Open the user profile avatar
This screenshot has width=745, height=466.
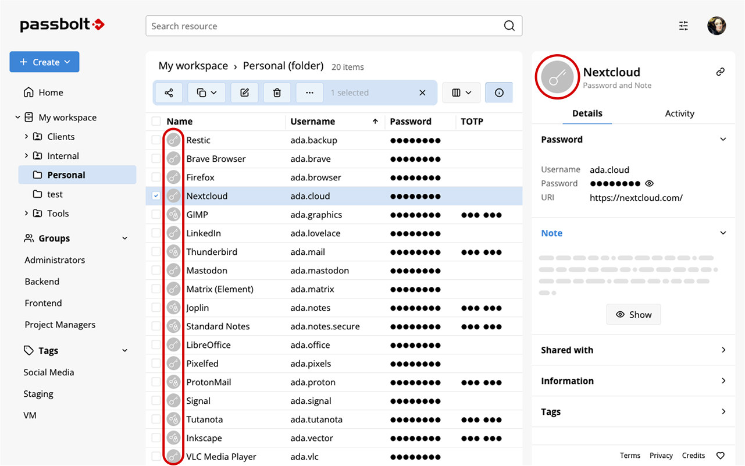tap(717, 26)
